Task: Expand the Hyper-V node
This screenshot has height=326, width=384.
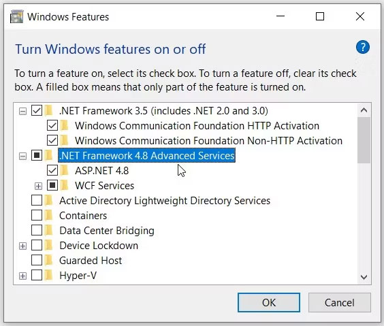Action: (x=22, y=276)
